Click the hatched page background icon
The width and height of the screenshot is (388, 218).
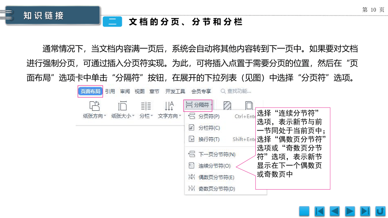point(227,105)
